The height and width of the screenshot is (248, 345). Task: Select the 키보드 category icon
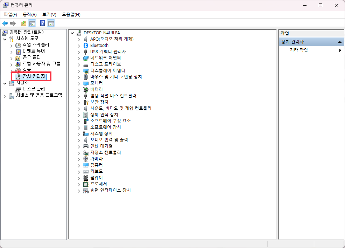click(85, 171)
